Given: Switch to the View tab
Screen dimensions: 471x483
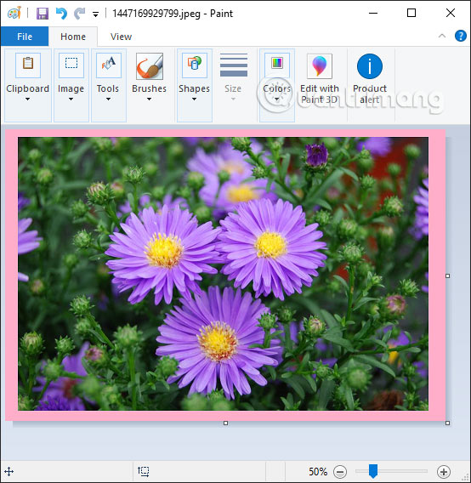Looking at the screenshot, I should pyautogui.click(x=121, y=37).
